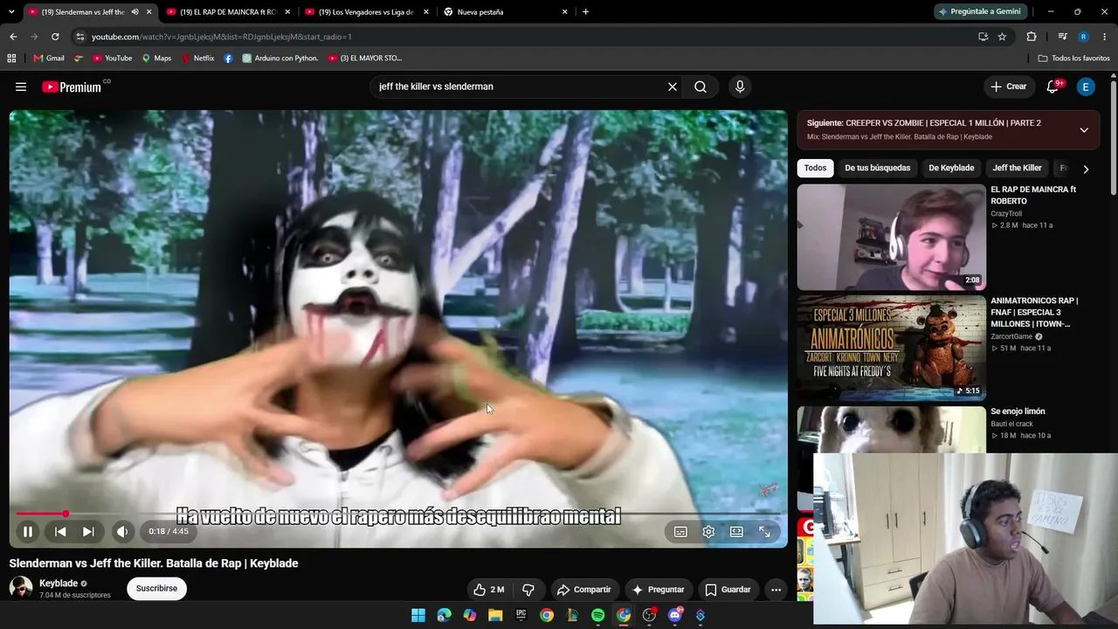Image resolution: width=1118 pixels, height=629 pixels.
Task: Open Todos los favoritos folder
Action: [x=1073, y=59]
